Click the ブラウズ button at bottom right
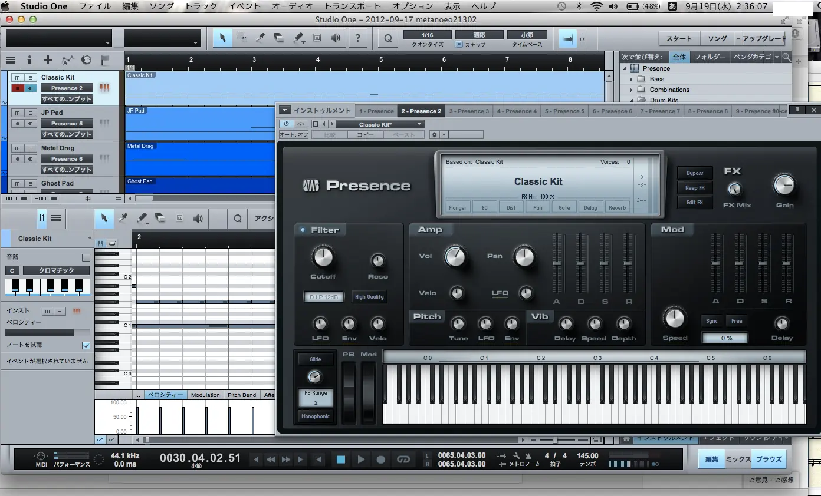This screenshot has width=821, height=496. pos(769,459)
